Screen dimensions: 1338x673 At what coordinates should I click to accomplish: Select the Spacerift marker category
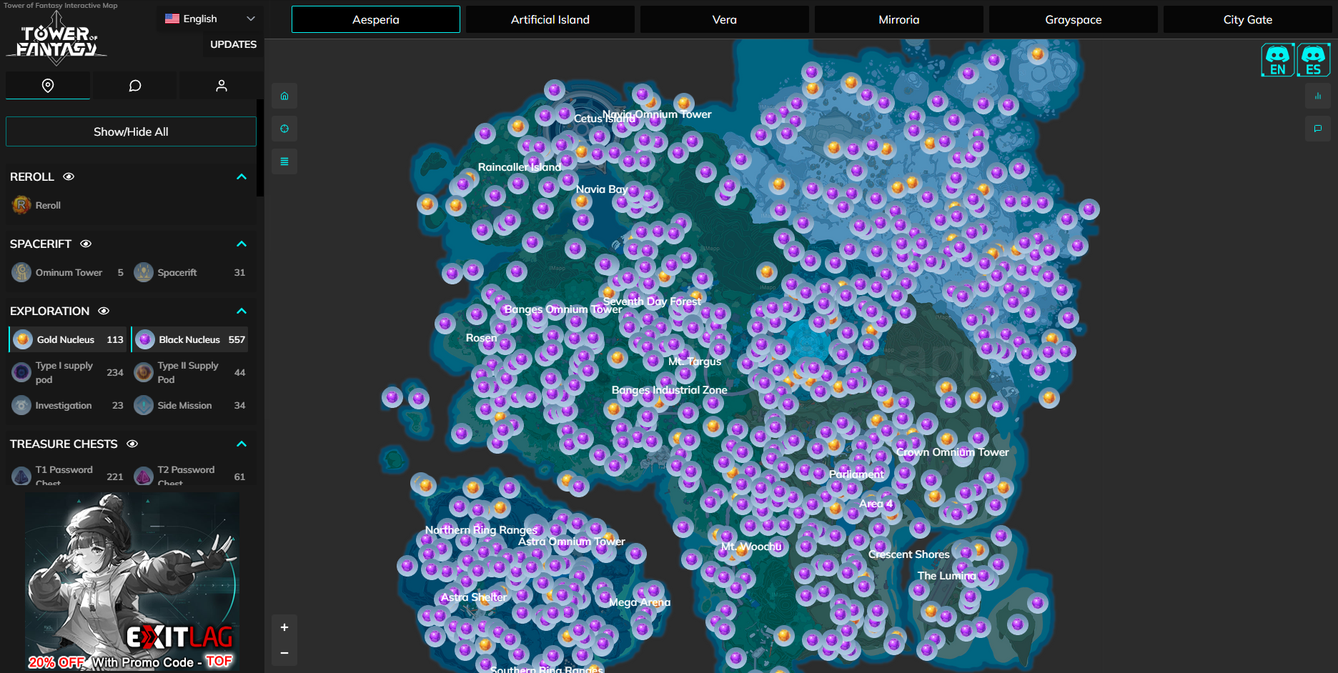pos(190,272)
